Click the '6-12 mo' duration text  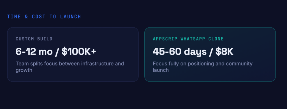(34, 52)
